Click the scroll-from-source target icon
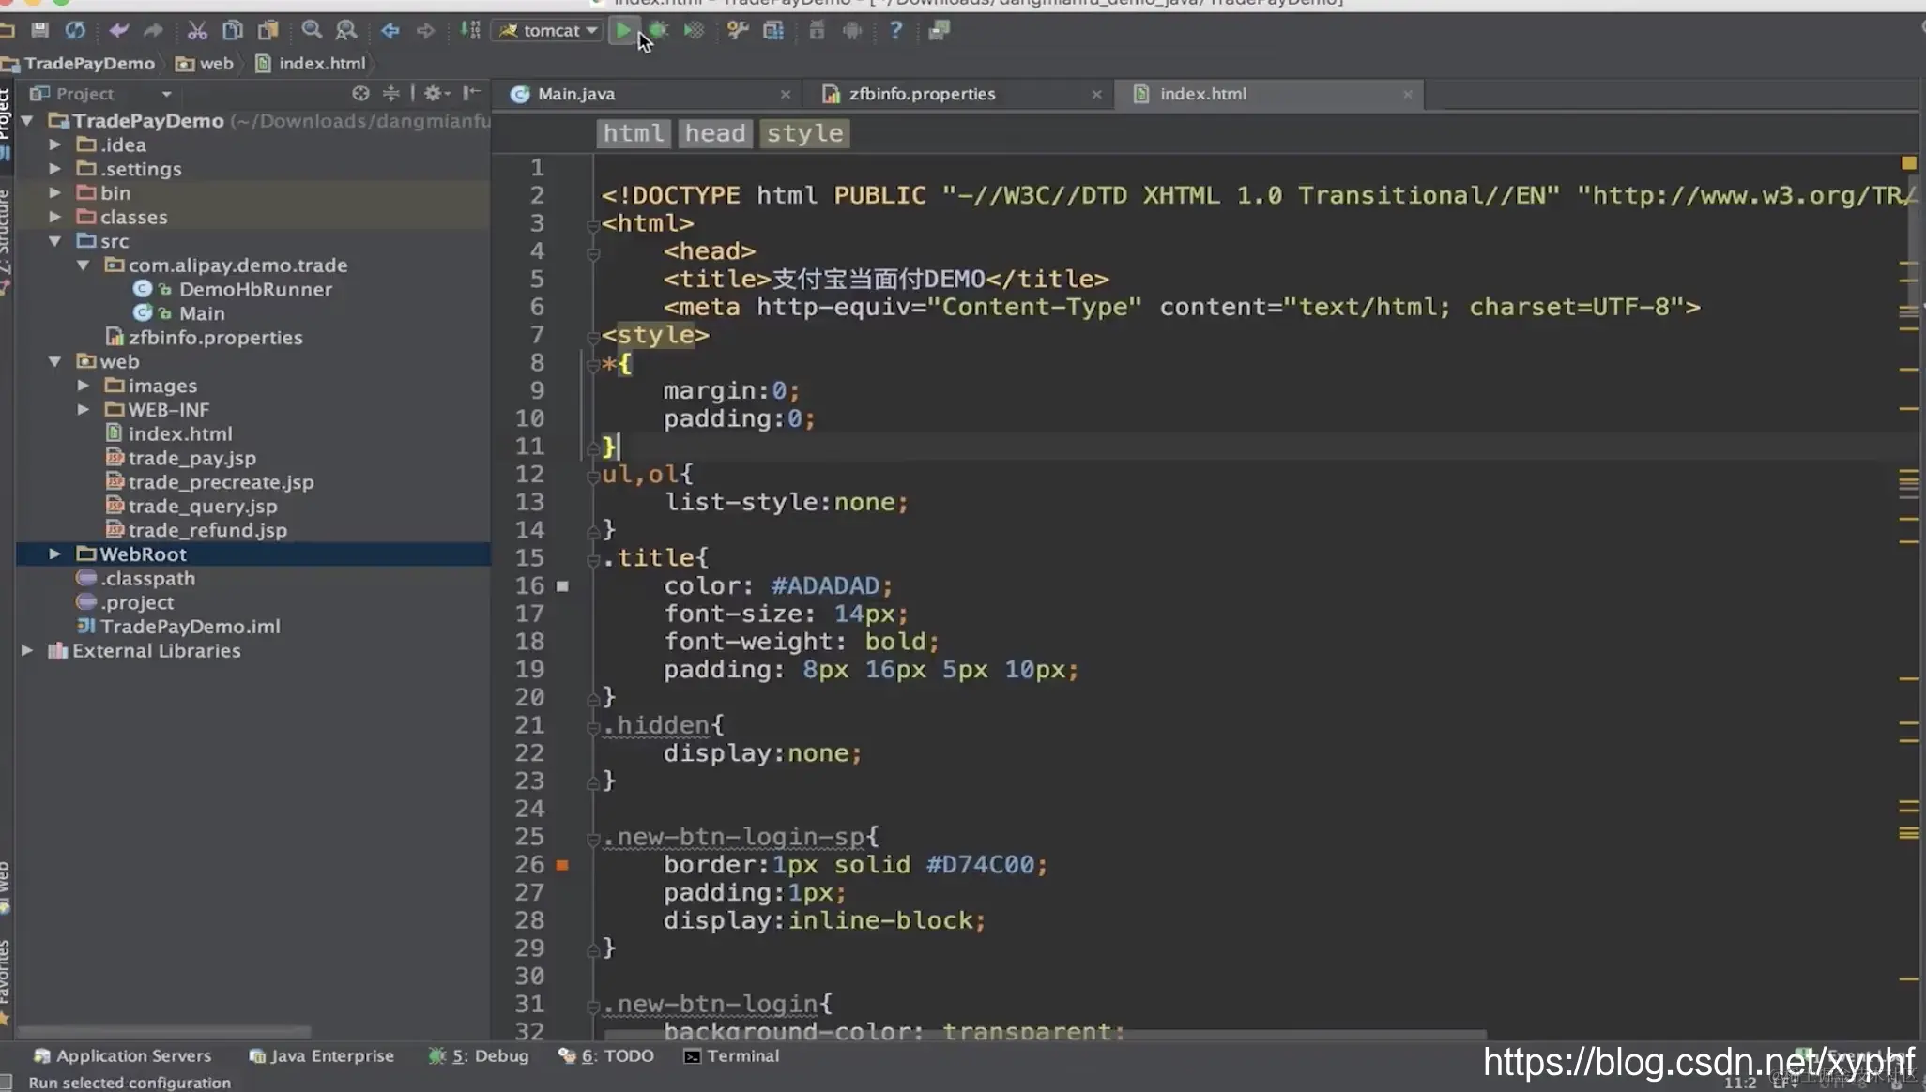This screenshot has height=1092, width=1926. coord(360,93)
